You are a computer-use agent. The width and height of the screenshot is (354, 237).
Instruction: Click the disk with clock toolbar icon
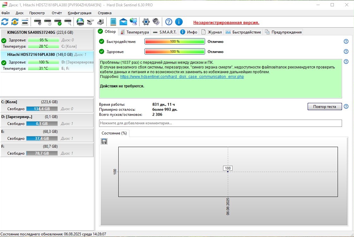pos(48,22)
